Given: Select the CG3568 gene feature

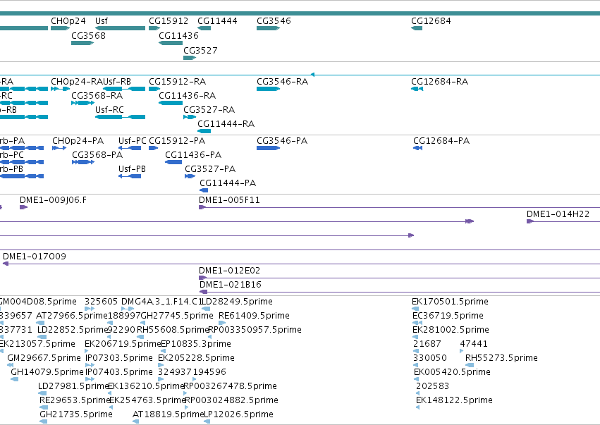Looking at the screenshot, I should point(82,43).
